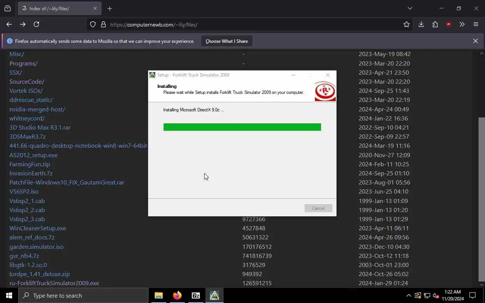Download PatchFile-Windows10_FIX_GautamGreat.rar

[67, 182]
